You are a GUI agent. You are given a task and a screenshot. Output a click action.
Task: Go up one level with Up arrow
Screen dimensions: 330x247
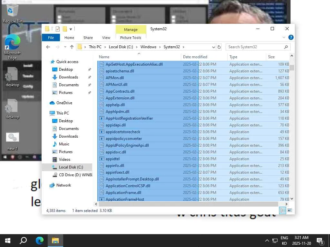pyautogui.click(x=72, y=47)
